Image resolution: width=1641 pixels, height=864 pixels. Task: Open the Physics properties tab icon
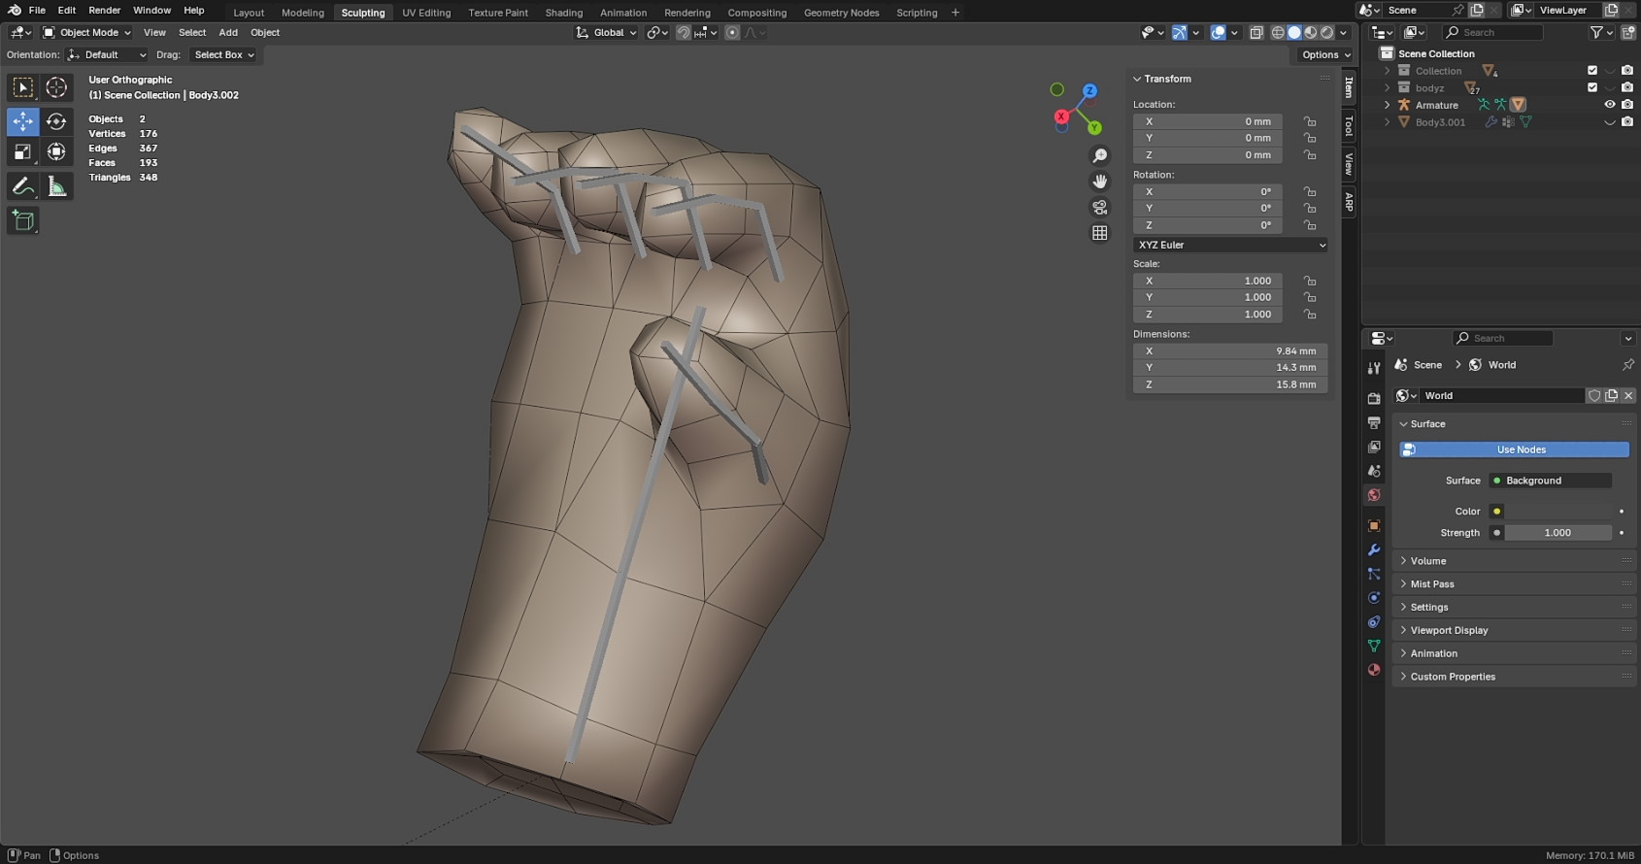tap(1374, 597)
